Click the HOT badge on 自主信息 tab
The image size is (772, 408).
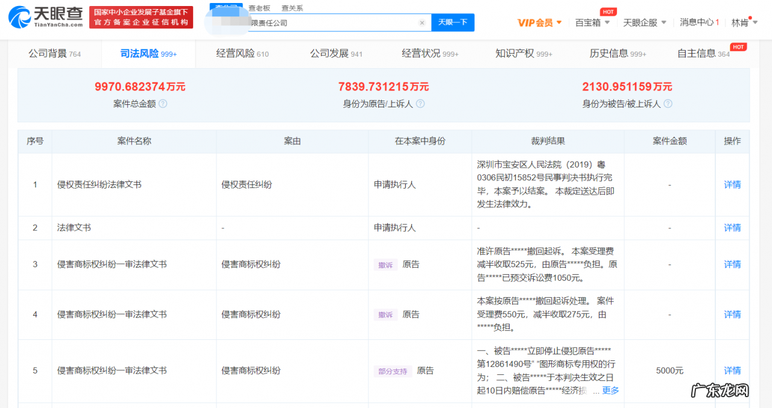[738, 46]
